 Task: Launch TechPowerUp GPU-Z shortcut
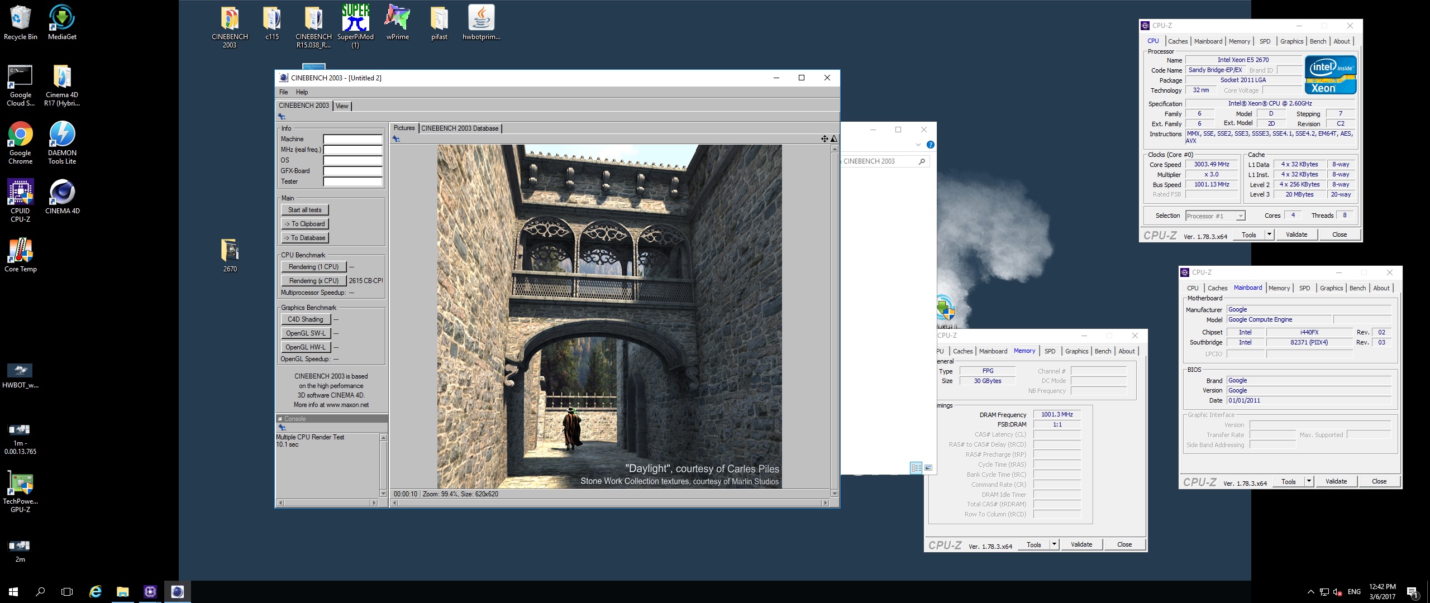click(21, 492)
